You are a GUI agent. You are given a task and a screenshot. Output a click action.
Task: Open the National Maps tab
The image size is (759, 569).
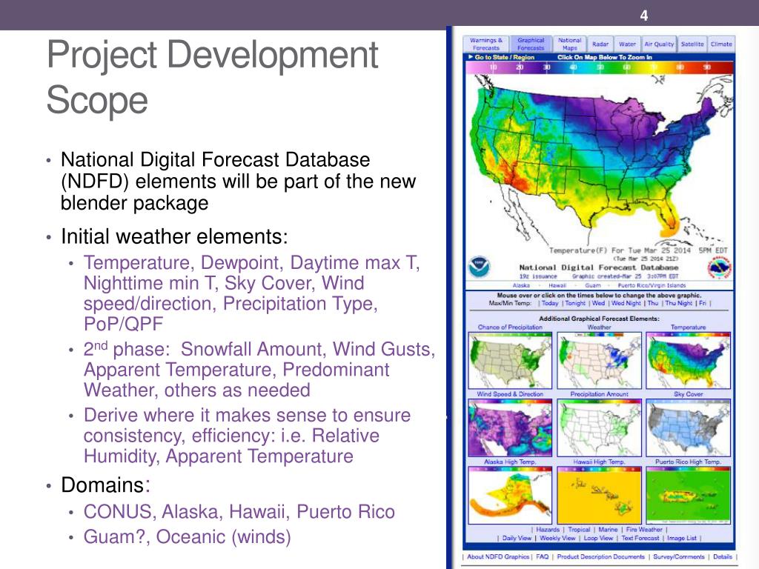coord(570,44)
